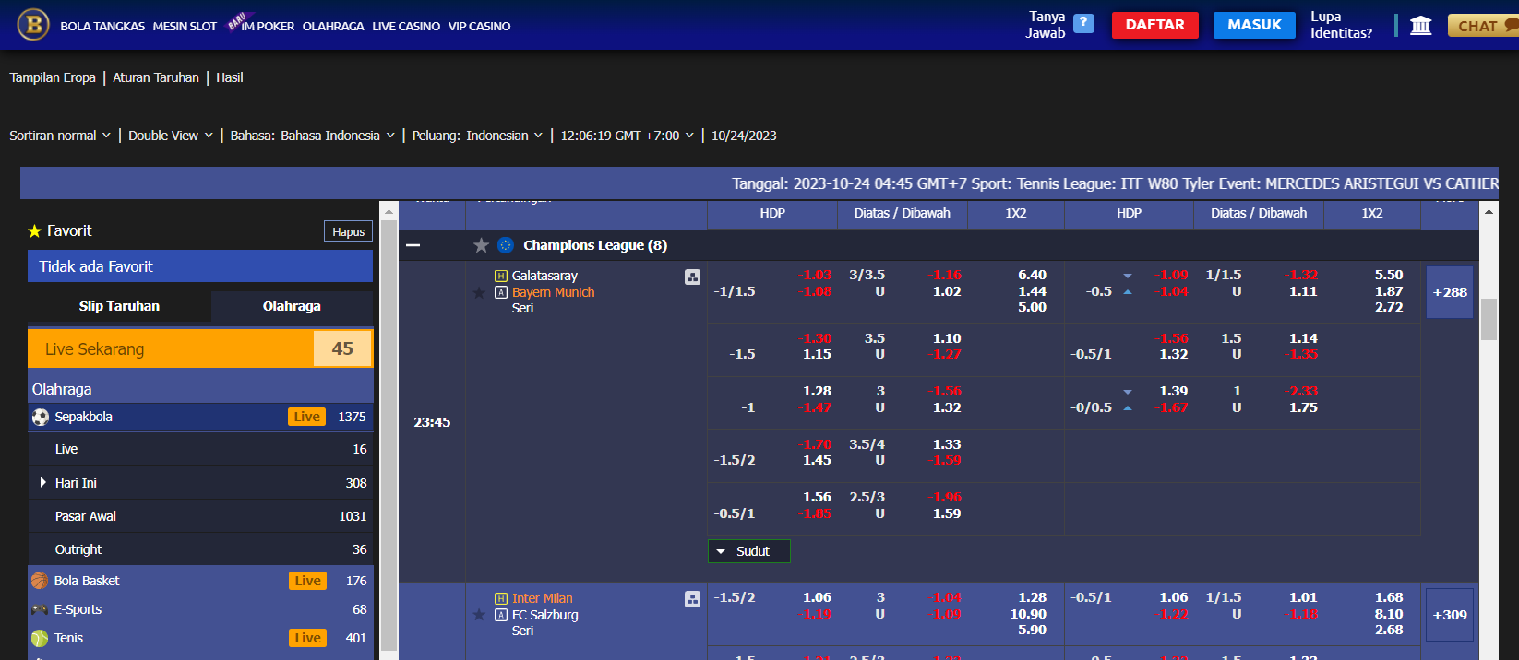Click the Sepakbola soccer ball icon
Screen dimensions: 1519x660
[41, 417]
